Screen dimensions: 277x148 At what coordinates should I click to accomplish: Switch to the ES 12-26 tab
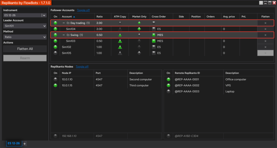[x=14, y=143]
